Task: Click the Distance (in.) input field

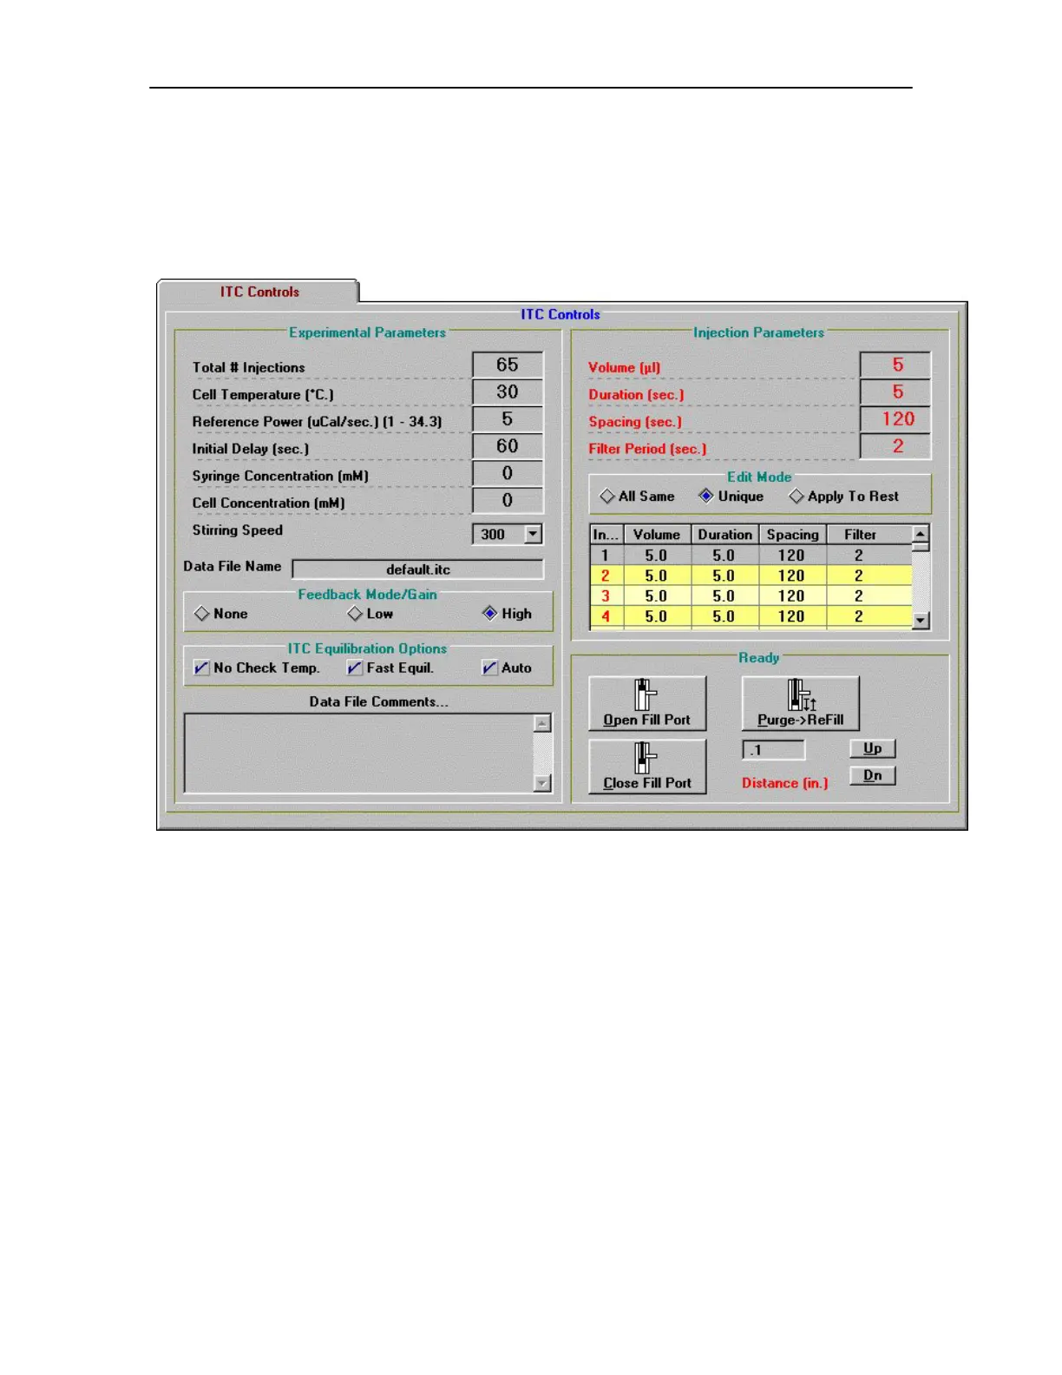Action: pos(773,750)
